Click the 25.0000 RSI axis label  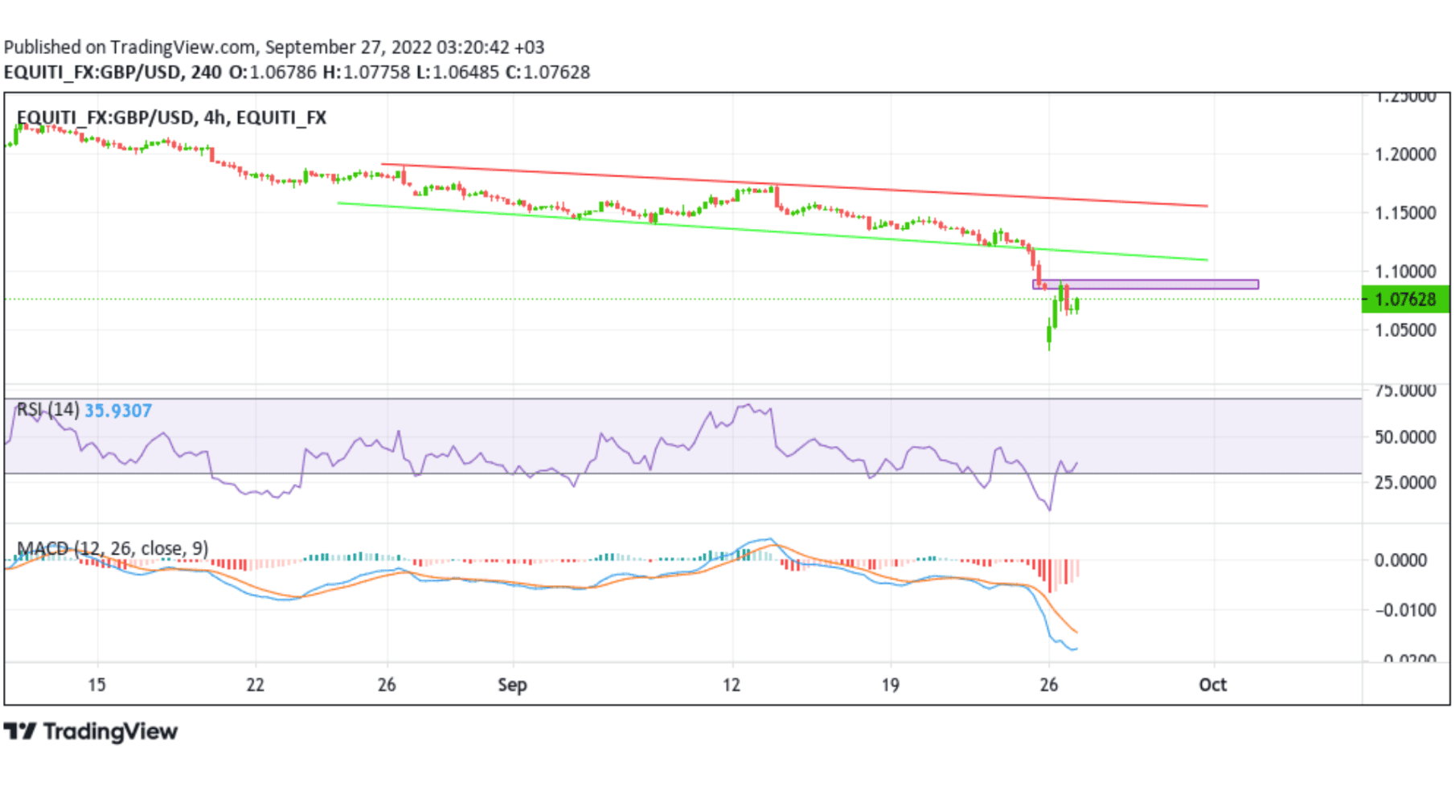pos(1405,482)
